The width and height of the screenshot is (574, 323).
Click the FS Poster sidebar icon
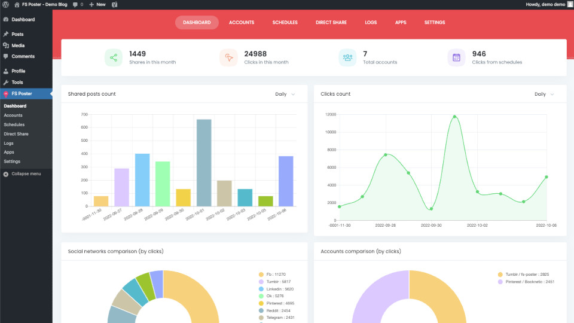(x=6, y=94)
